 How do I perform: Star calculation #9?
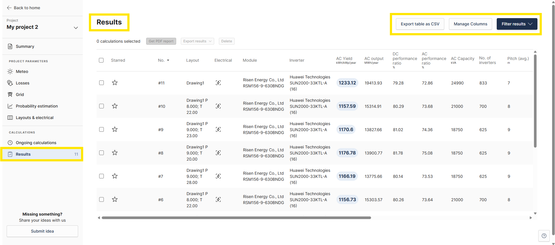(x=115, y=129)
